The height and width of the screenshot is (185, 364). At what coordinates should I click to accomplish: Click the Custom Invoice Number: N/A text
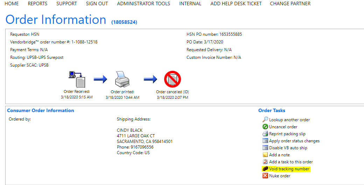pos(213,57)
